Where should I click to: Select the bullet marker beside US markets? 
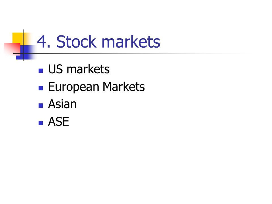(41, 71)
